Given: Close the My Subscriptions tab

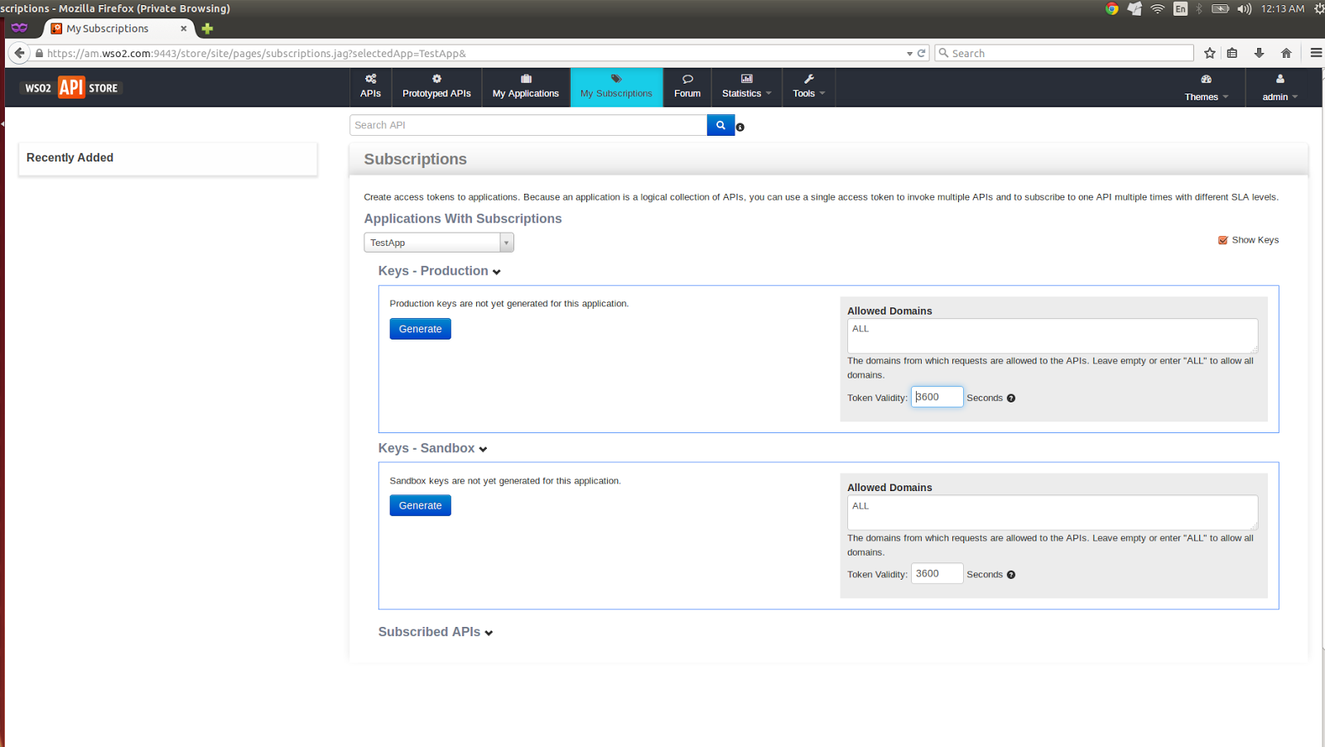Looking at the screenshot, I should coord(184,28).
